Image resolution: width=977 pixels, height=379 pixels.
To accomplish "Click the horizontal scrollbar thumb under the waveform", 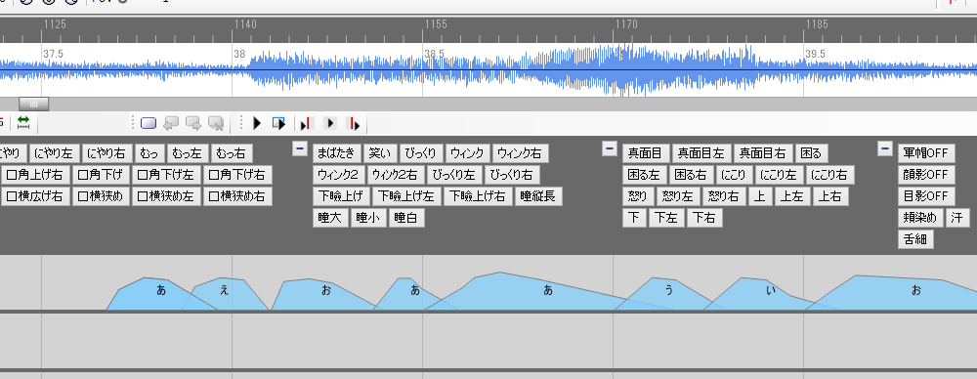I will (x=33, y=105).
